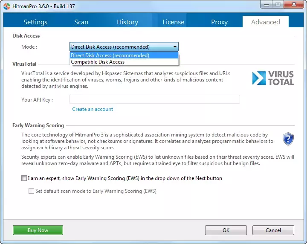307x244 pixels.
Task: Click the VirusTotal logo
Action: point(273,78)
